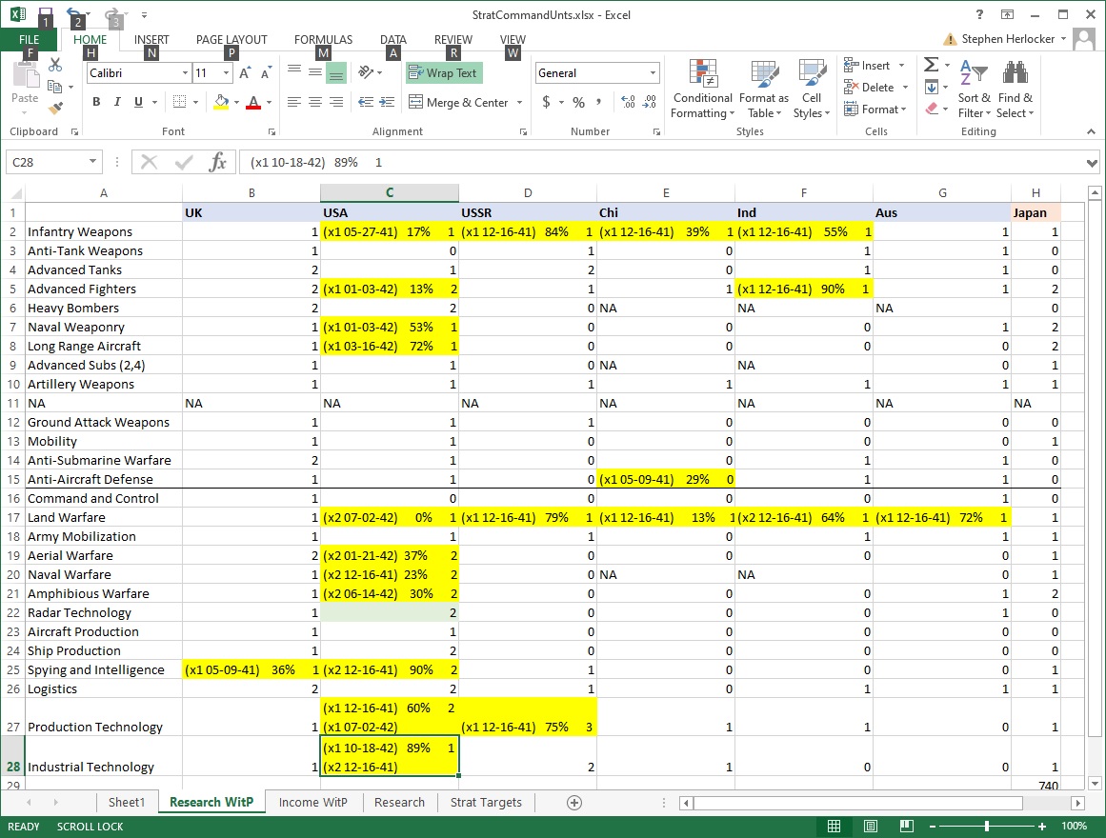Toggle Underline formatting

tap(138, 102)
